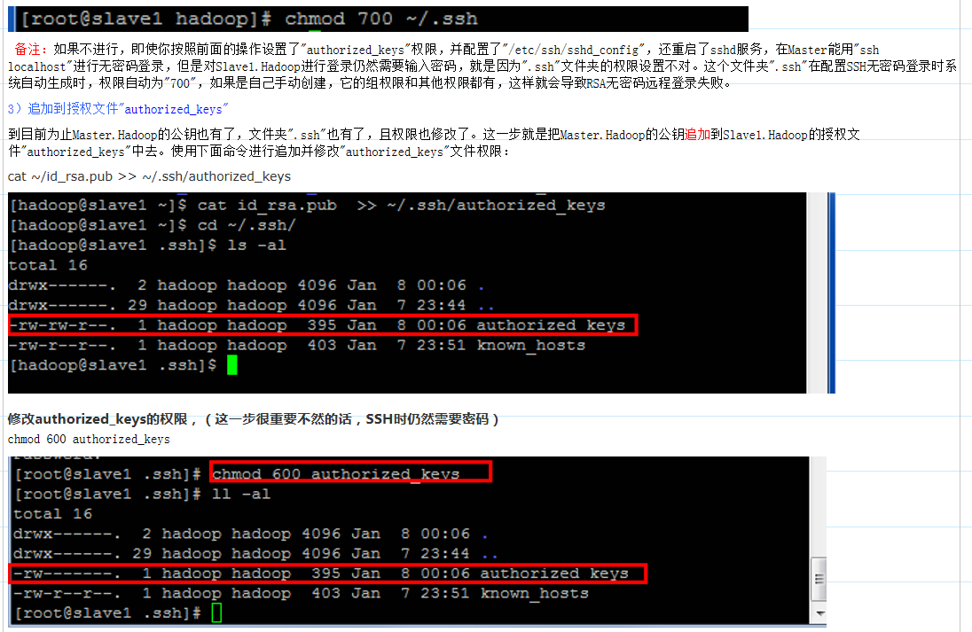The image size is (972, 632).
Task: Click the bottom terminal's scrollbar thumb grip
Action: tap(819, 580)
